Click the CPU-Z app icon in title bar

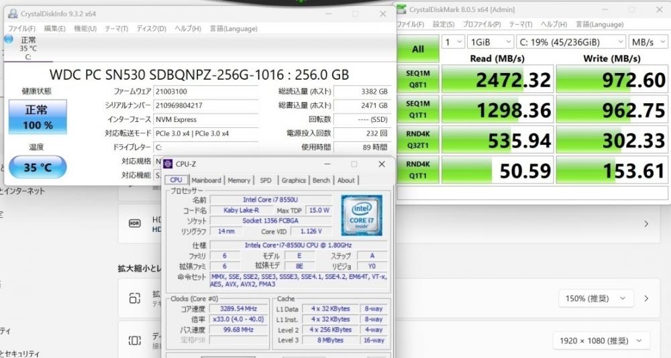(x=168, y=164)
